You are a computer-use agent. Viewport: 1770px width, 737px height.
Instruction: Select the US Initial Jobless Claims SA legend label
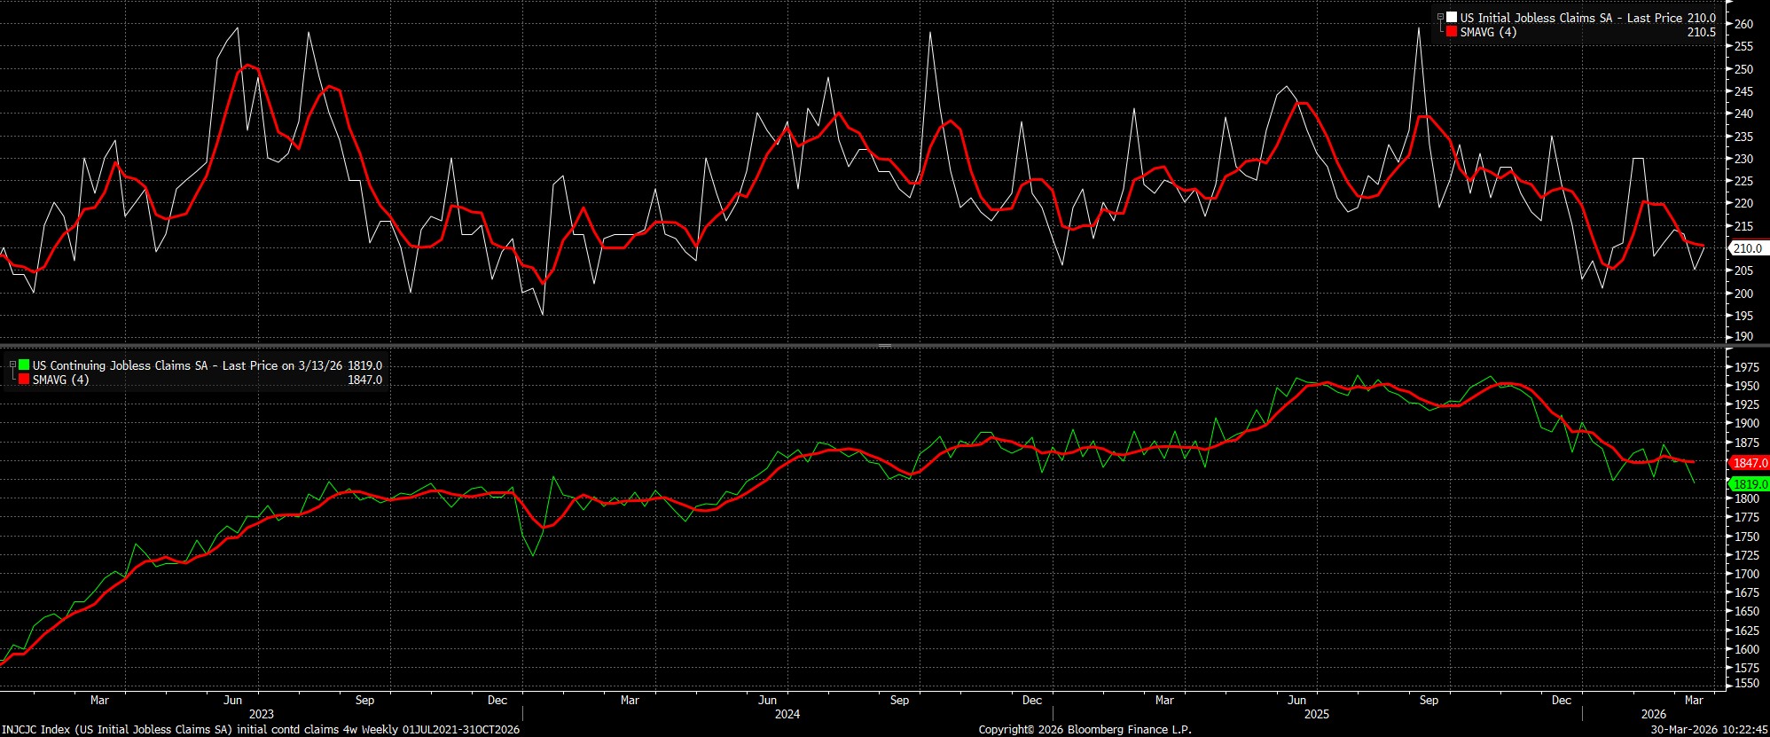[1536, 18]
